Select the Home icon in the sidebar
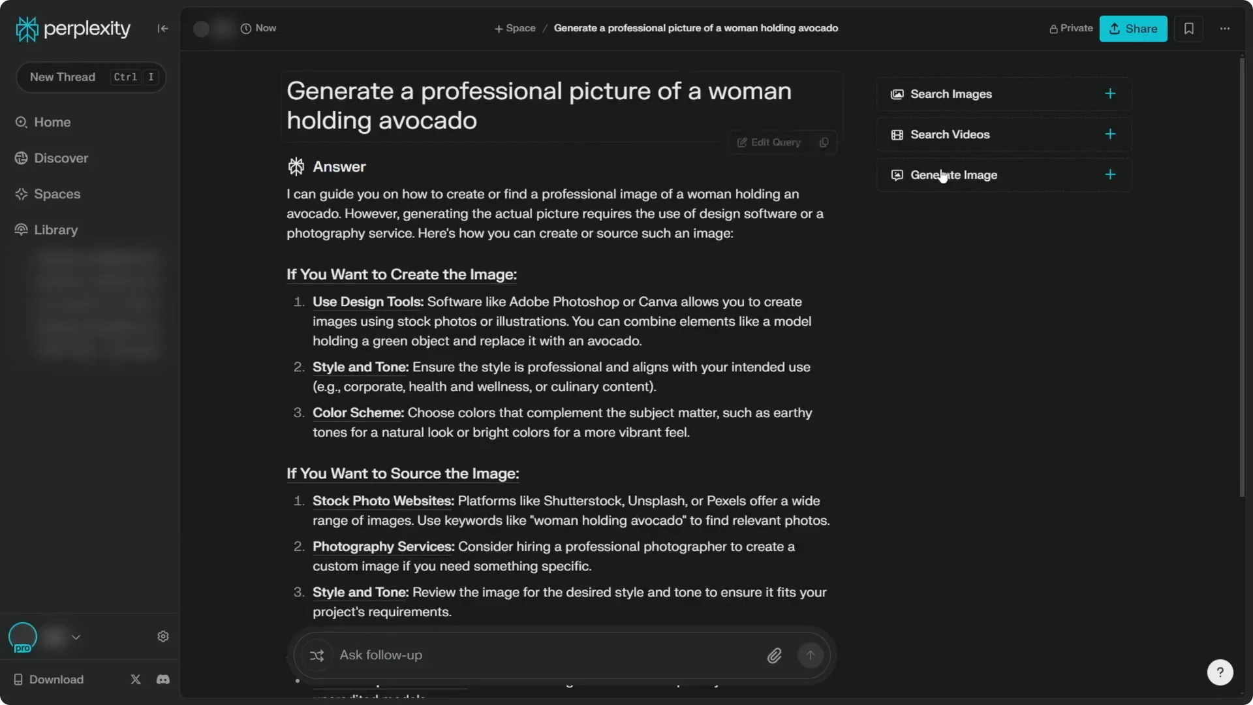1253x705 pixels. click(x=22, y=122)
